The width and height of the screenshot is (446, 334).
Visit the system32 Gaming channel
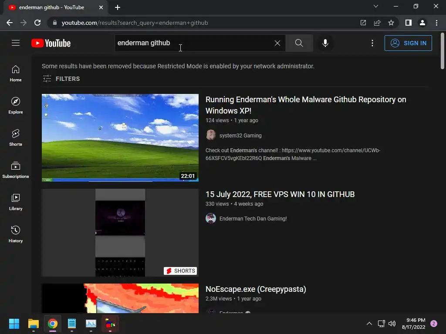pos(240,136)
